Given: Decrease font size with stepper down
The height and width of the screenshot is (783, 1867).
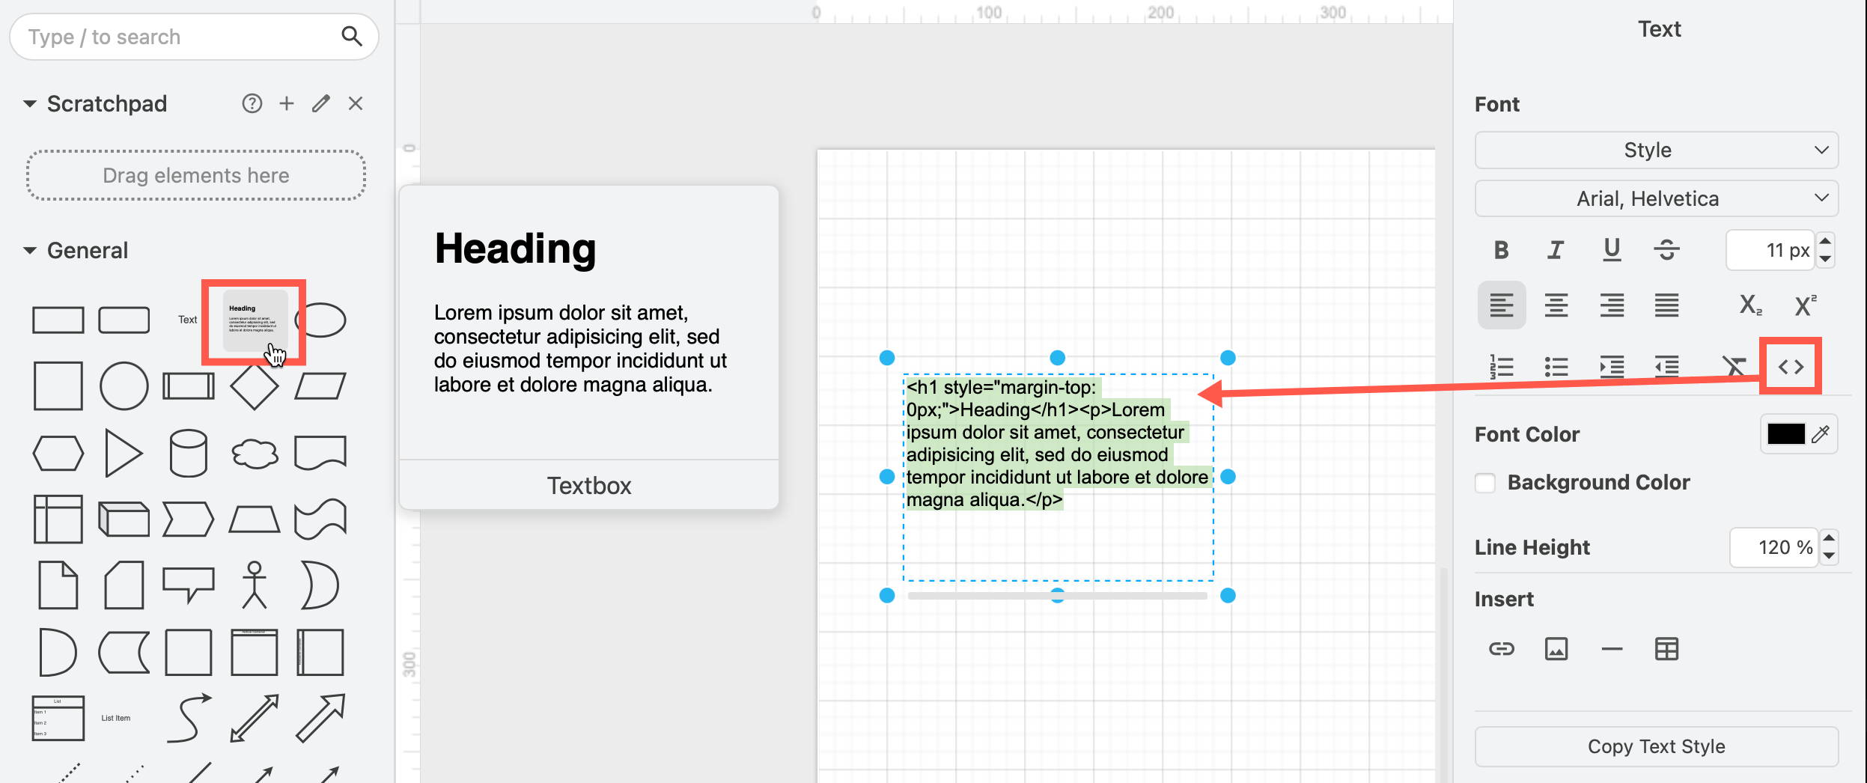Looking at the screenshot, I should pos(1825,259).
